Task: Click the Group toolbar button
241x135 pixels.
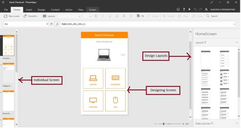Action: click(197, 16)
